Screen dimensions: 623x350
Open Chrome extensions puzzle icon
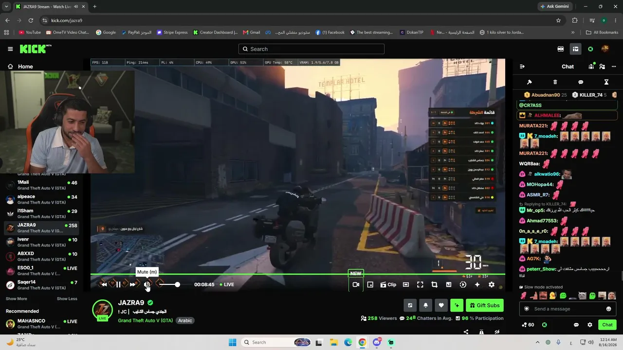[575, 20]
